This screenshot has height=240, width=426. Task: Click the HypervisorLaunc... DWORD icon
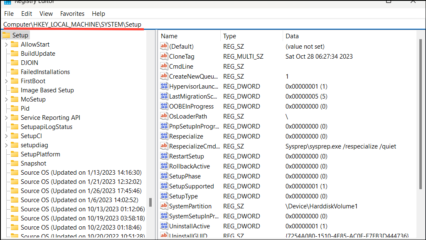point(164,86)
